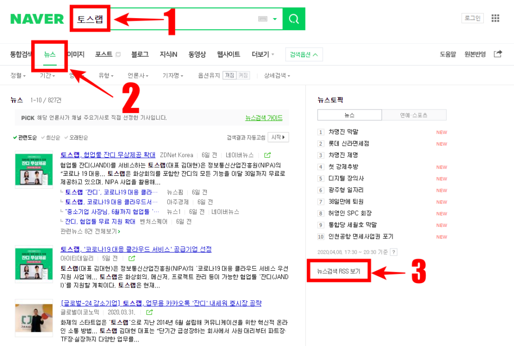Click 뉴스검색 RSS 보기 link

(339, 271)
